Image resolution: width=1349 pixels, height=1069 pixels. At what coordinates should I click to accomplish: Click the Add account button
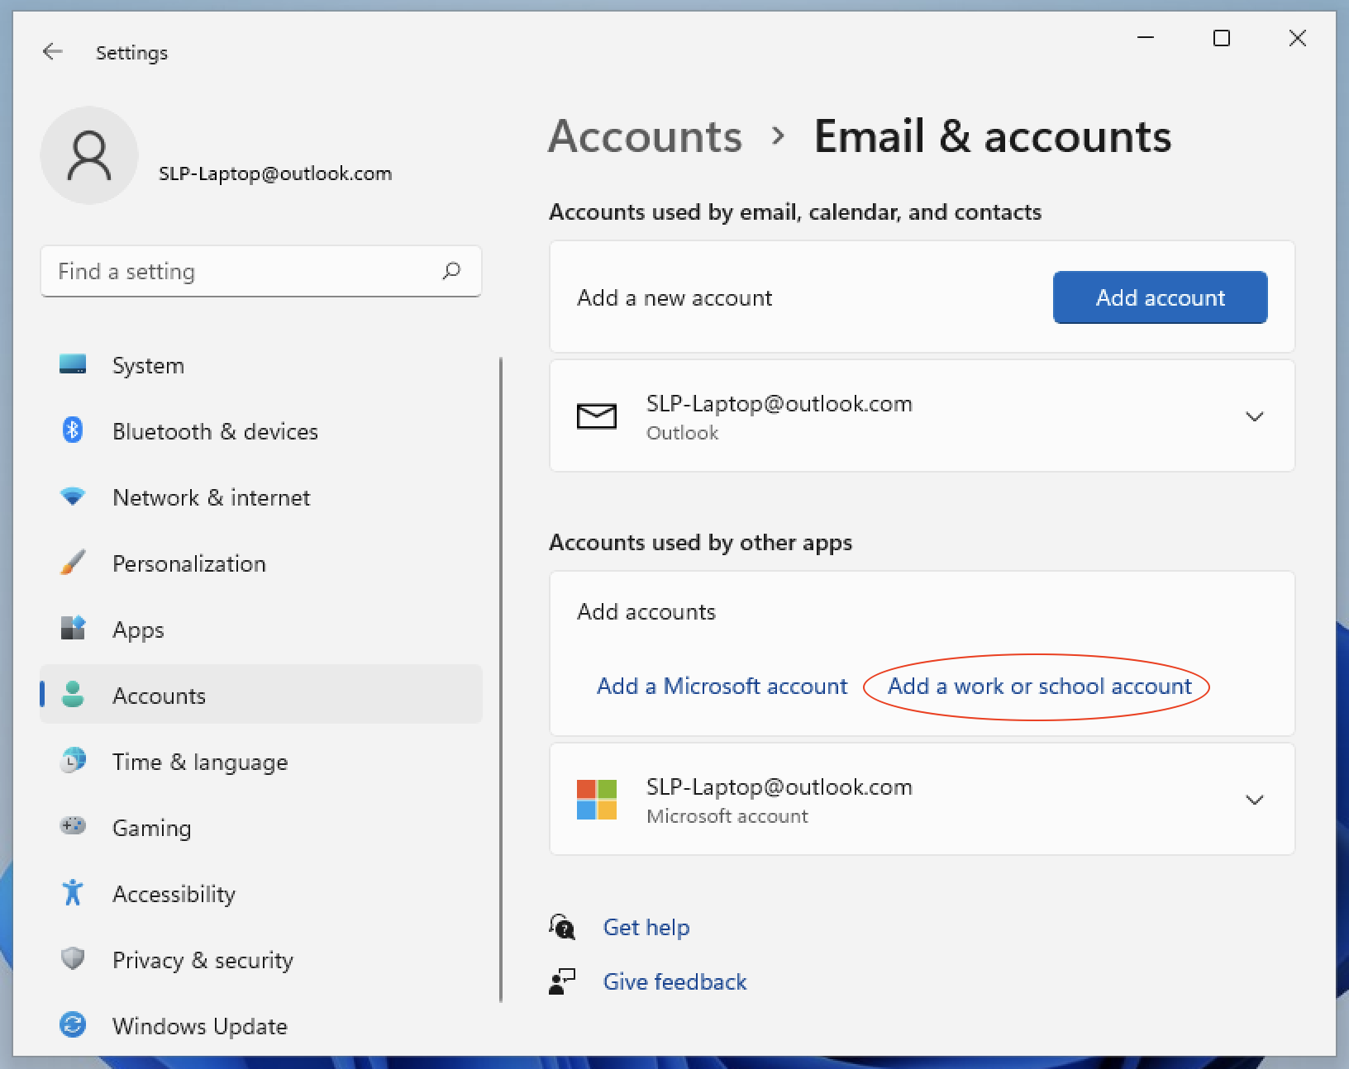[x=1160, y=297]
